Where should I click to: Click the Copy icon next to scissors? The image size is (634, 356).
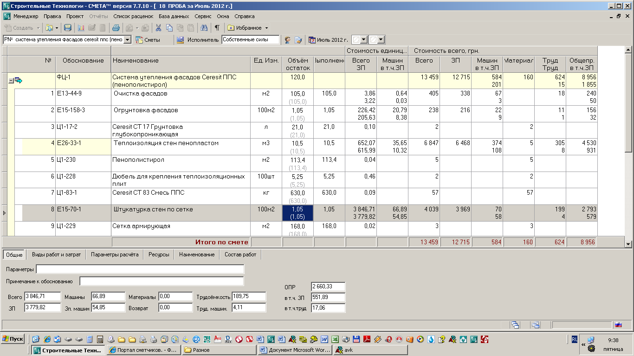pos(169,28)
